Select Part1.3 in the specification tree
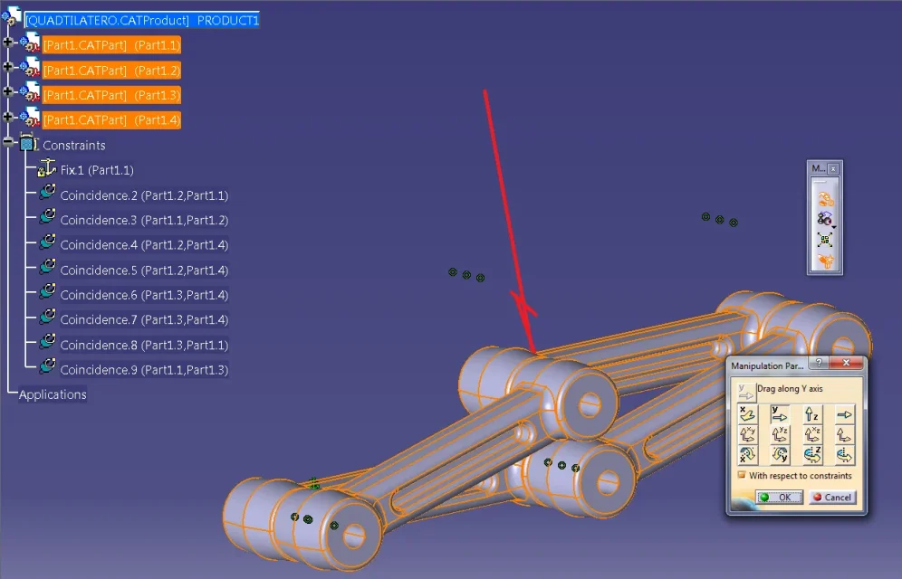Screen dimensions: 902x579 pos(111,95)
